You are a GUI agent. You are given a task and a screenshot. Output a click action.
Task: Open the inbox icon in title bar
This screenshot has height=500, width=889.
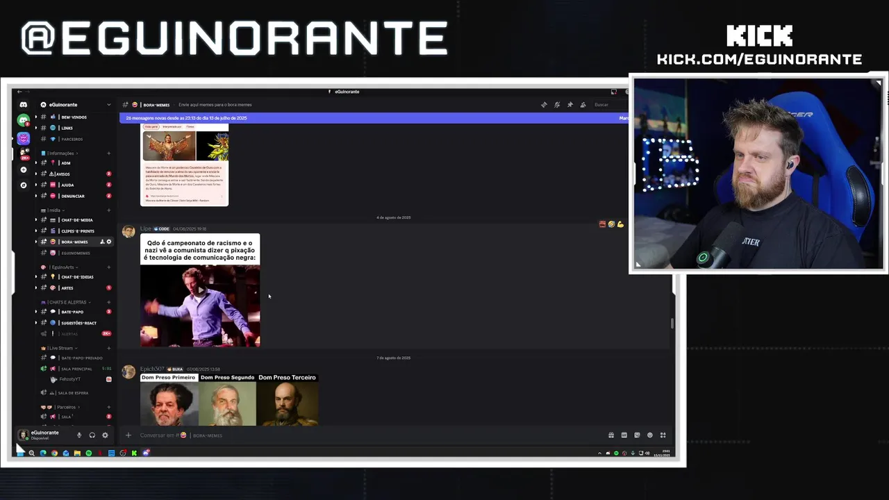613,92
